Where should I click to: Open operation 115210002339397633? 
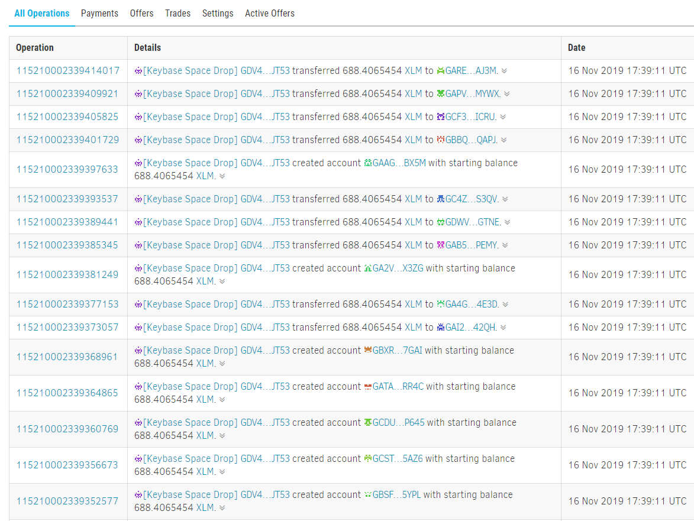[67, 169]
